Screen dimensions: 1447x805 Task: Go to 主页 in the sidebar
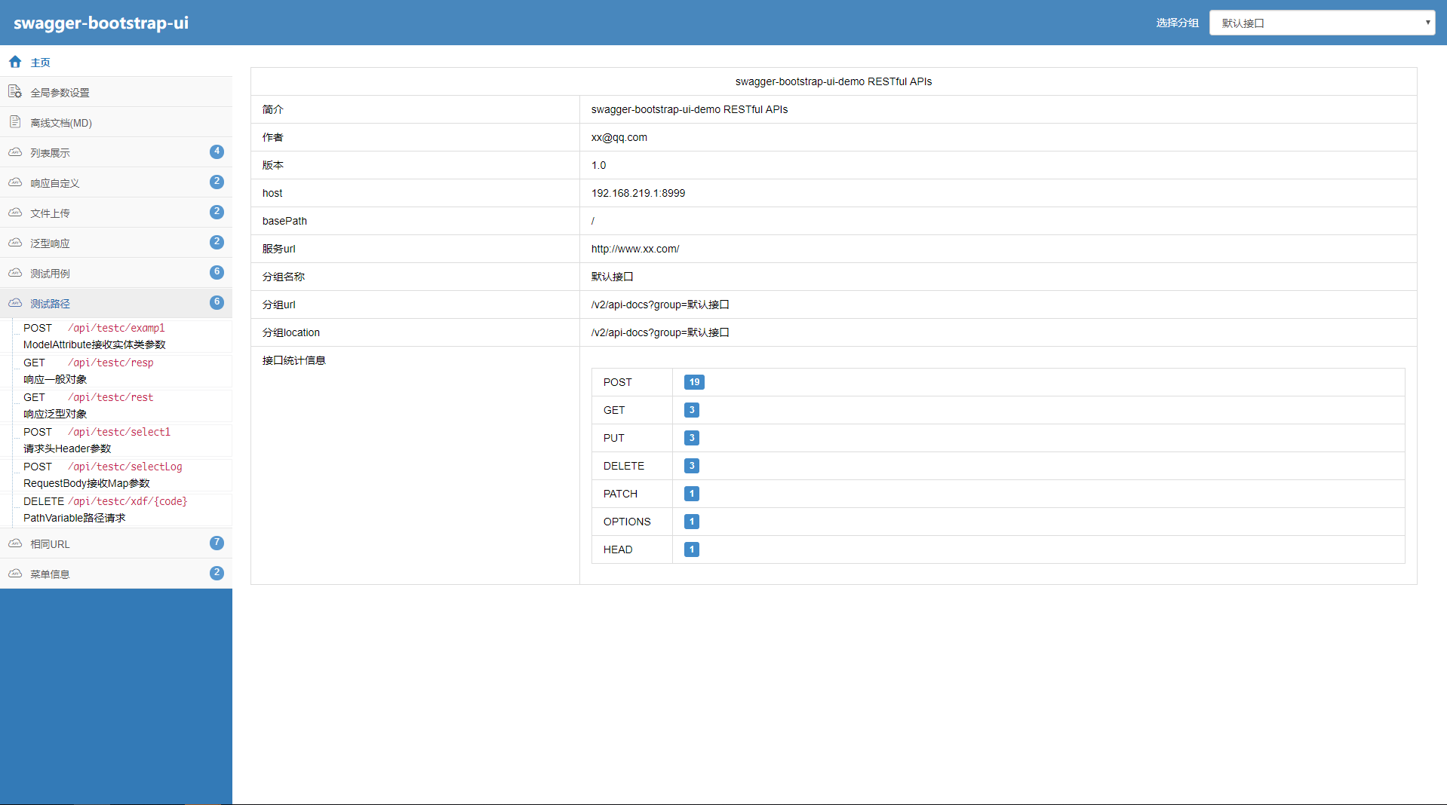pos(116,62)
